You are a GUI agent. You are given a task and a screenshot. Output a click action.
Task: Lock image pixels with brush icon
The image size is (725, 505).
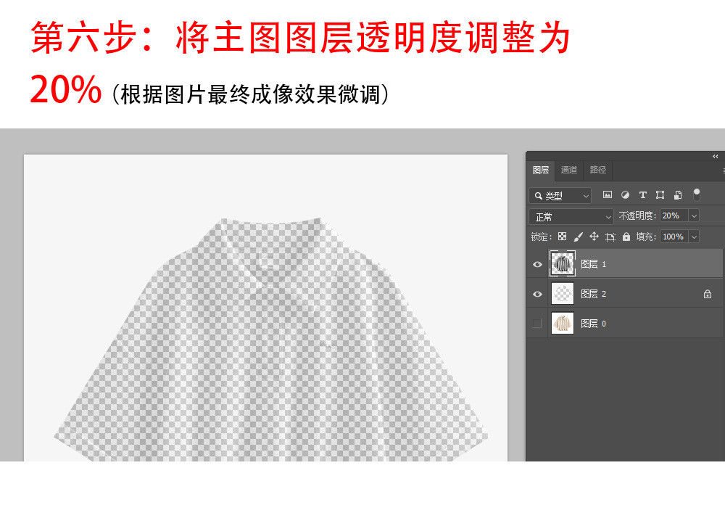[x=578, y=237]
